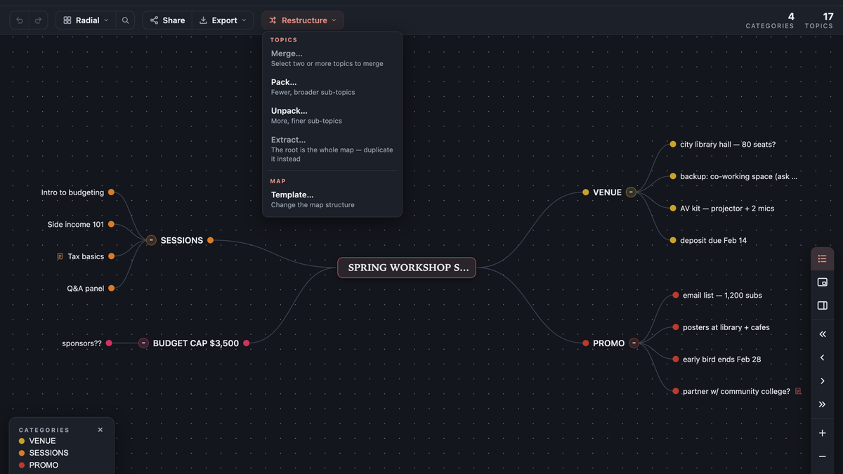Click the 17 TOPICS counter
The width and height of the screenshot is (843, 474).
819,20
